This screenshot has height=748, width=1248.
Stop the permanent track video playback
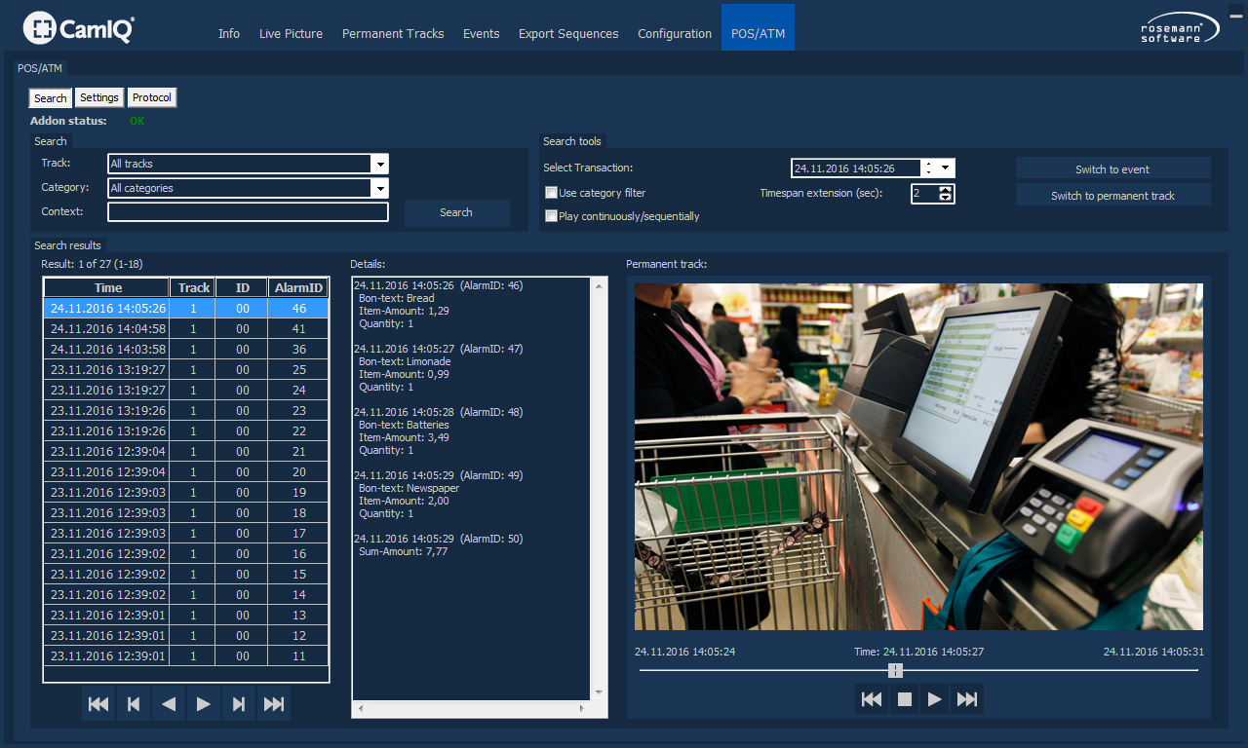tap(904, 699)
